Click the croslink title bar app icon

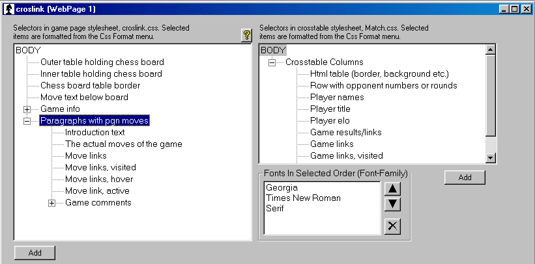(10, 9)
